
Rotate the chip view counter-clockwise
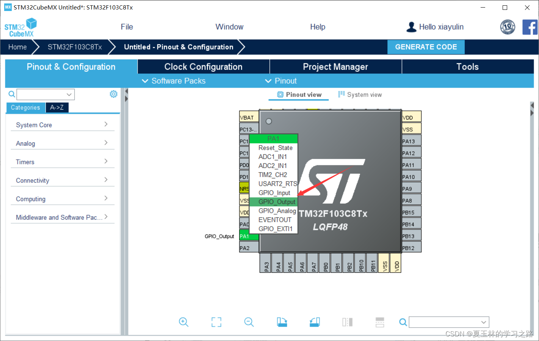(x=315, y=322)
